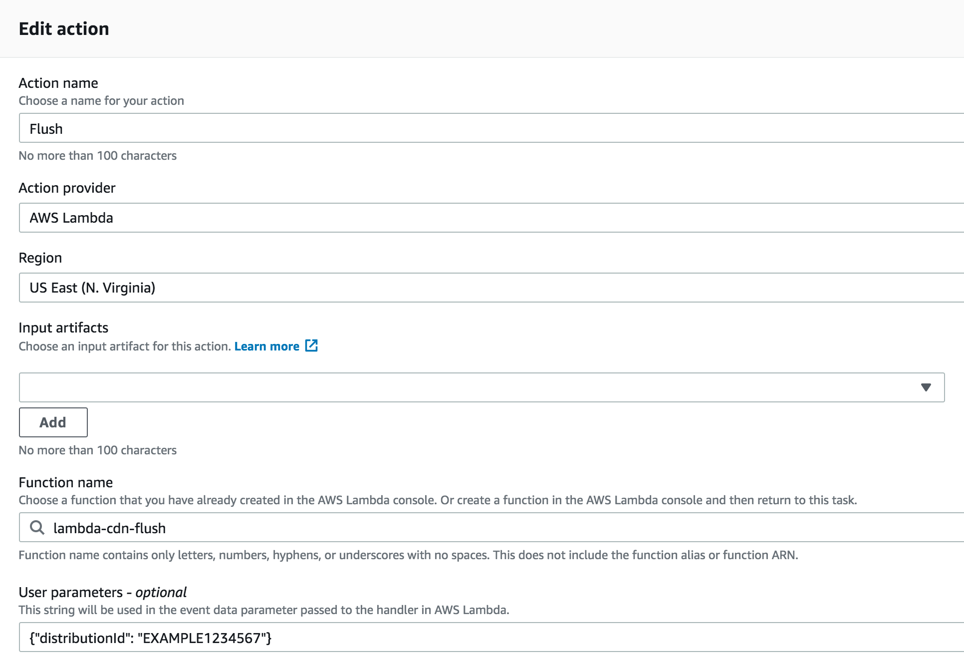The width and height of the screenshot is (964, 670).
Task: Click the 'This string will be used' description
Action: 264,610
